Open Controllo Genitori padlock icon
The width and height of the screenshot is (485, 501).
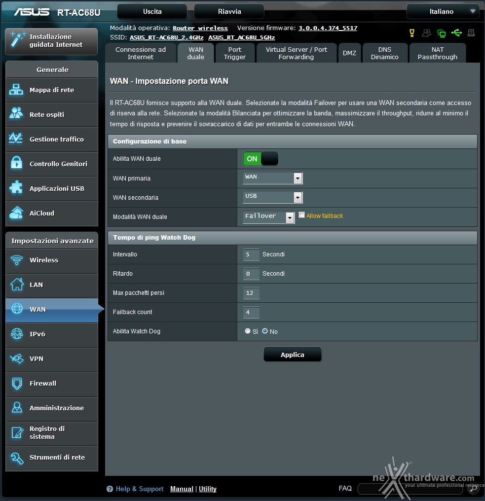16,163
